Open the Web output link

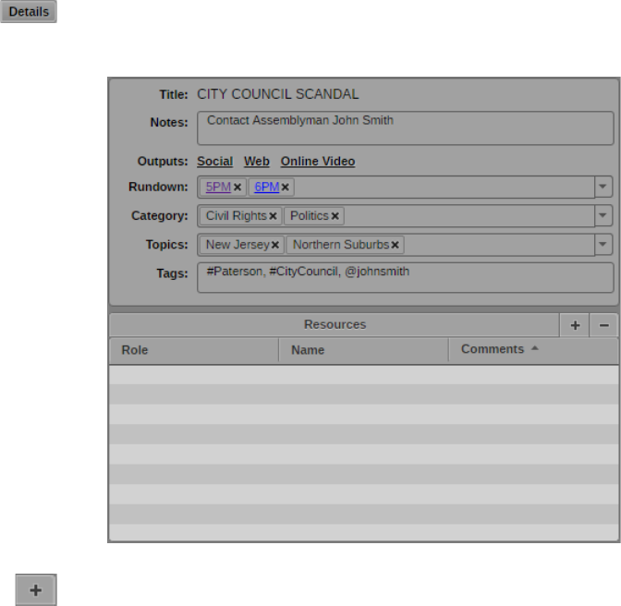[257, 162]
